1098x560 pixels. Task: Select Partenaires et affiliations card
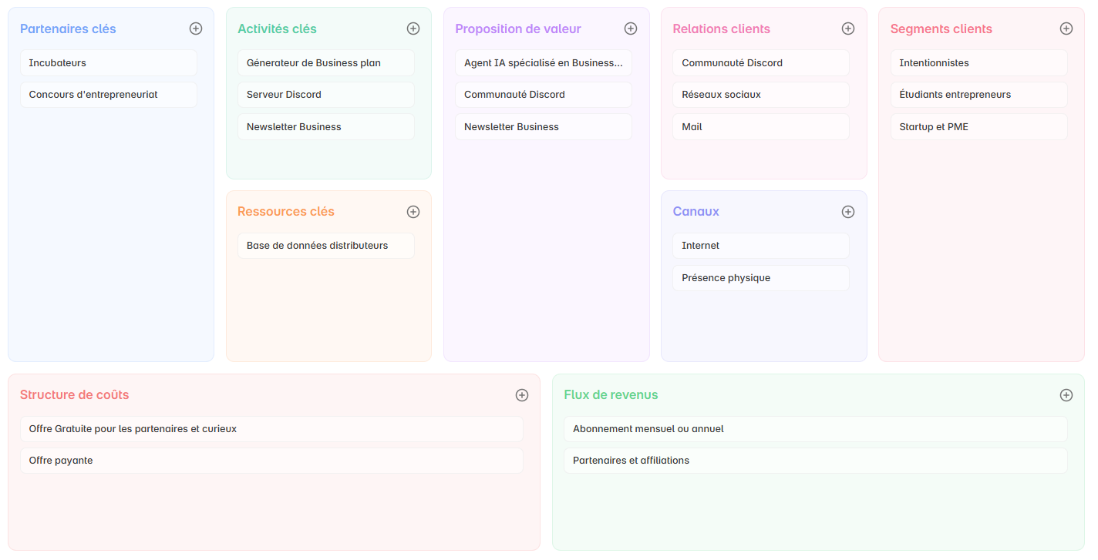pos(816,461)
